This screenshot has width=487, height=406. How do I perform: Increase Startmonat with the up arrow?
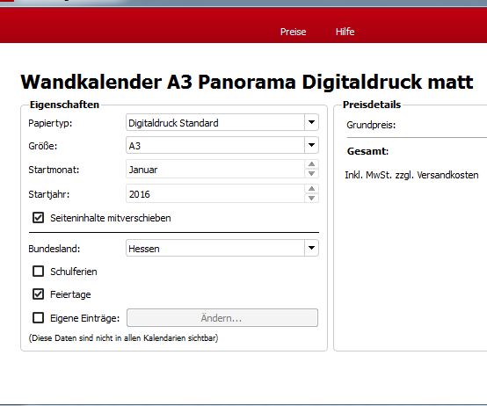(311, 164)
